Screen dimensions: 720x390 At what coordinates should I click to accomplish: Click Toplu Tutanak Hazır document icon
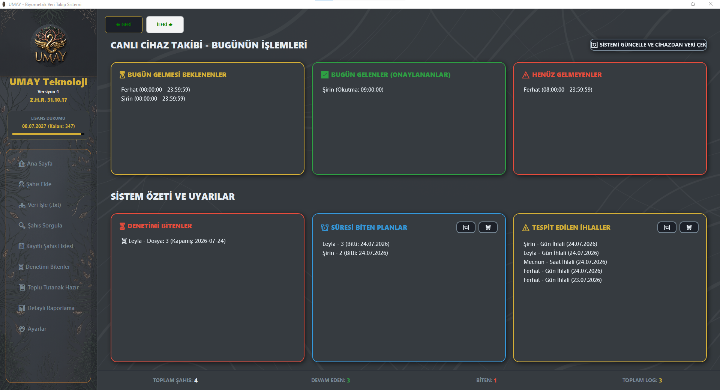(x=22, y=288)
